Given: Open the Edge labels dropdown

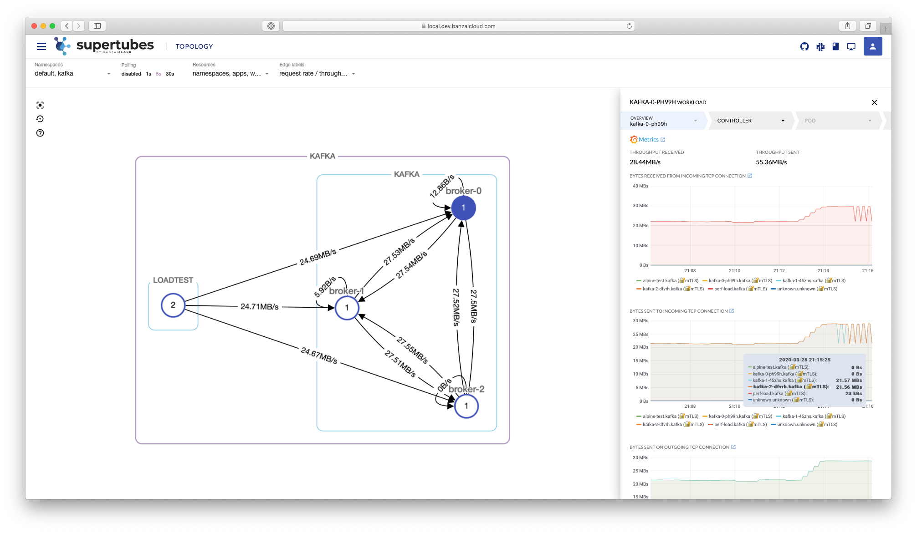Looking at the screenshot, I should tap(318, 73).
